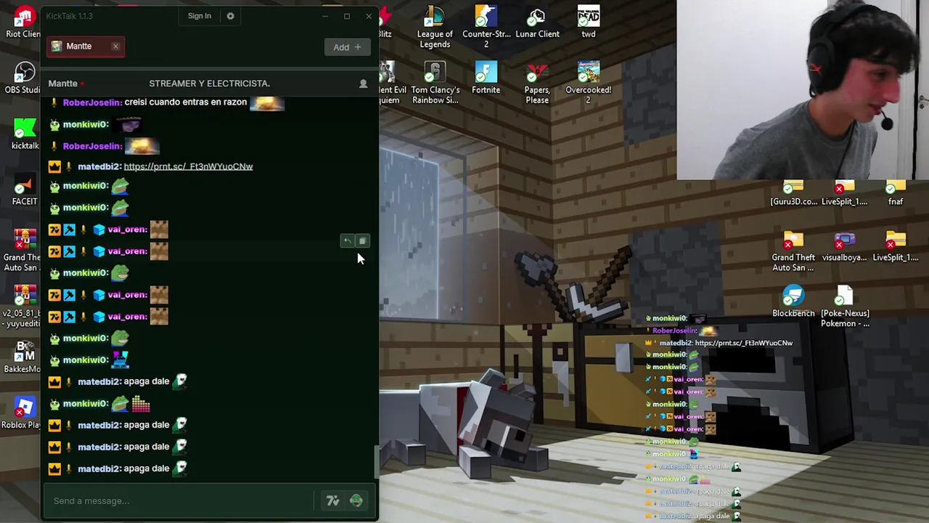
Task: Click matedbi2's name on the prnt.sc link row
Action: point(99,166)
